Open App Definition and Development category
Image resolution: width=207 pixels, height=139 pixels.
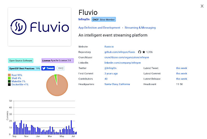99,28
